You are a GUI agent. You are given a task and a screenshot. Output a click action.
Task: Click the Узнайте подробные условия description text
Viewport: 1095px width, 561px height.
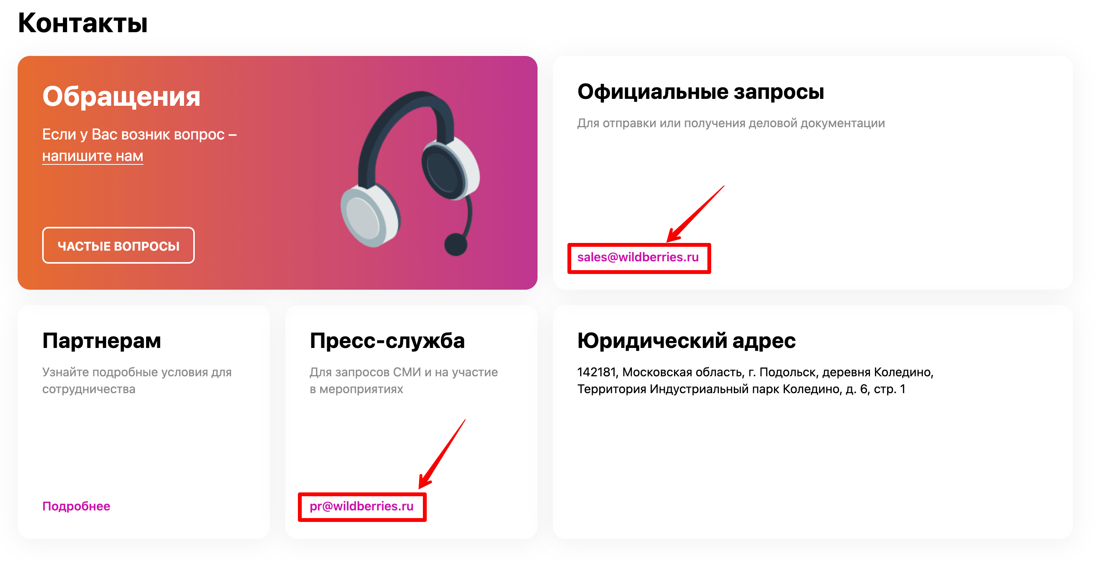coord(137,381)
